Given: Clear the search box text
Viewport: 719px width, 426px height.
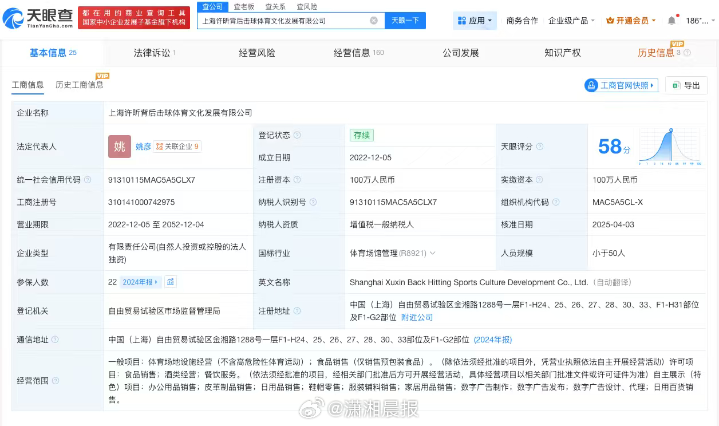Looking at the screenshot, I should click(374, 21).
